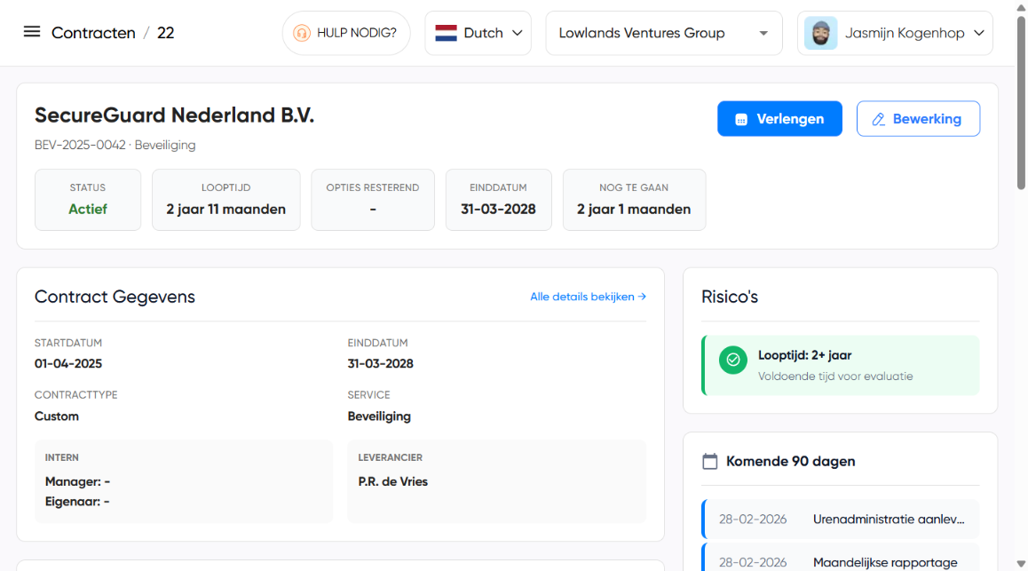The height and width of the screenshot is (571, 1028).
Task: Click the Looptijd: 2+ jaar risk card
Action: 840,365
